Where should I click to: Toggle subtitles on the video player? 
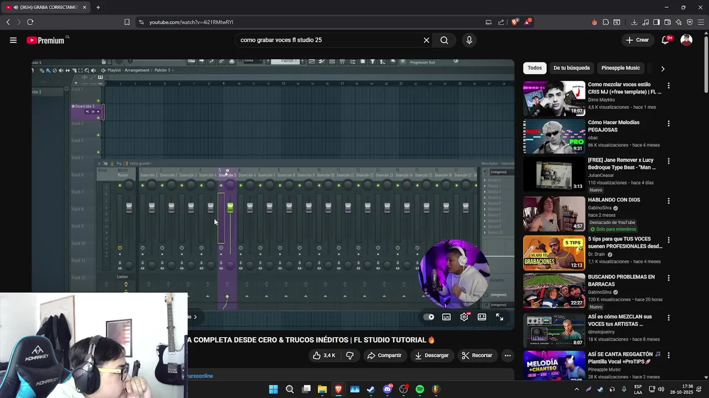pos(446,317)
